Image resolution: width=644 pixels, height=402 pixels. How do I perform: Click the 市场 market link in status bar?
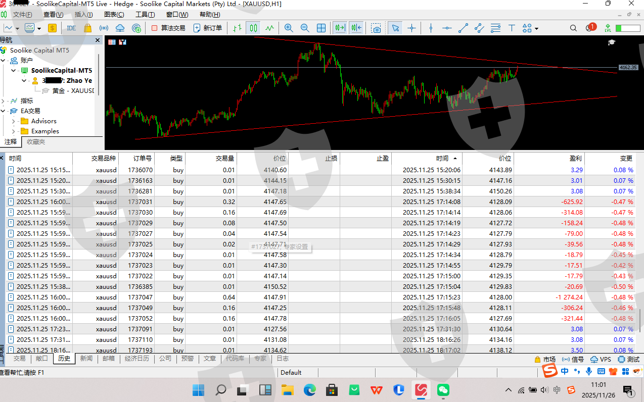coord(545,360)
